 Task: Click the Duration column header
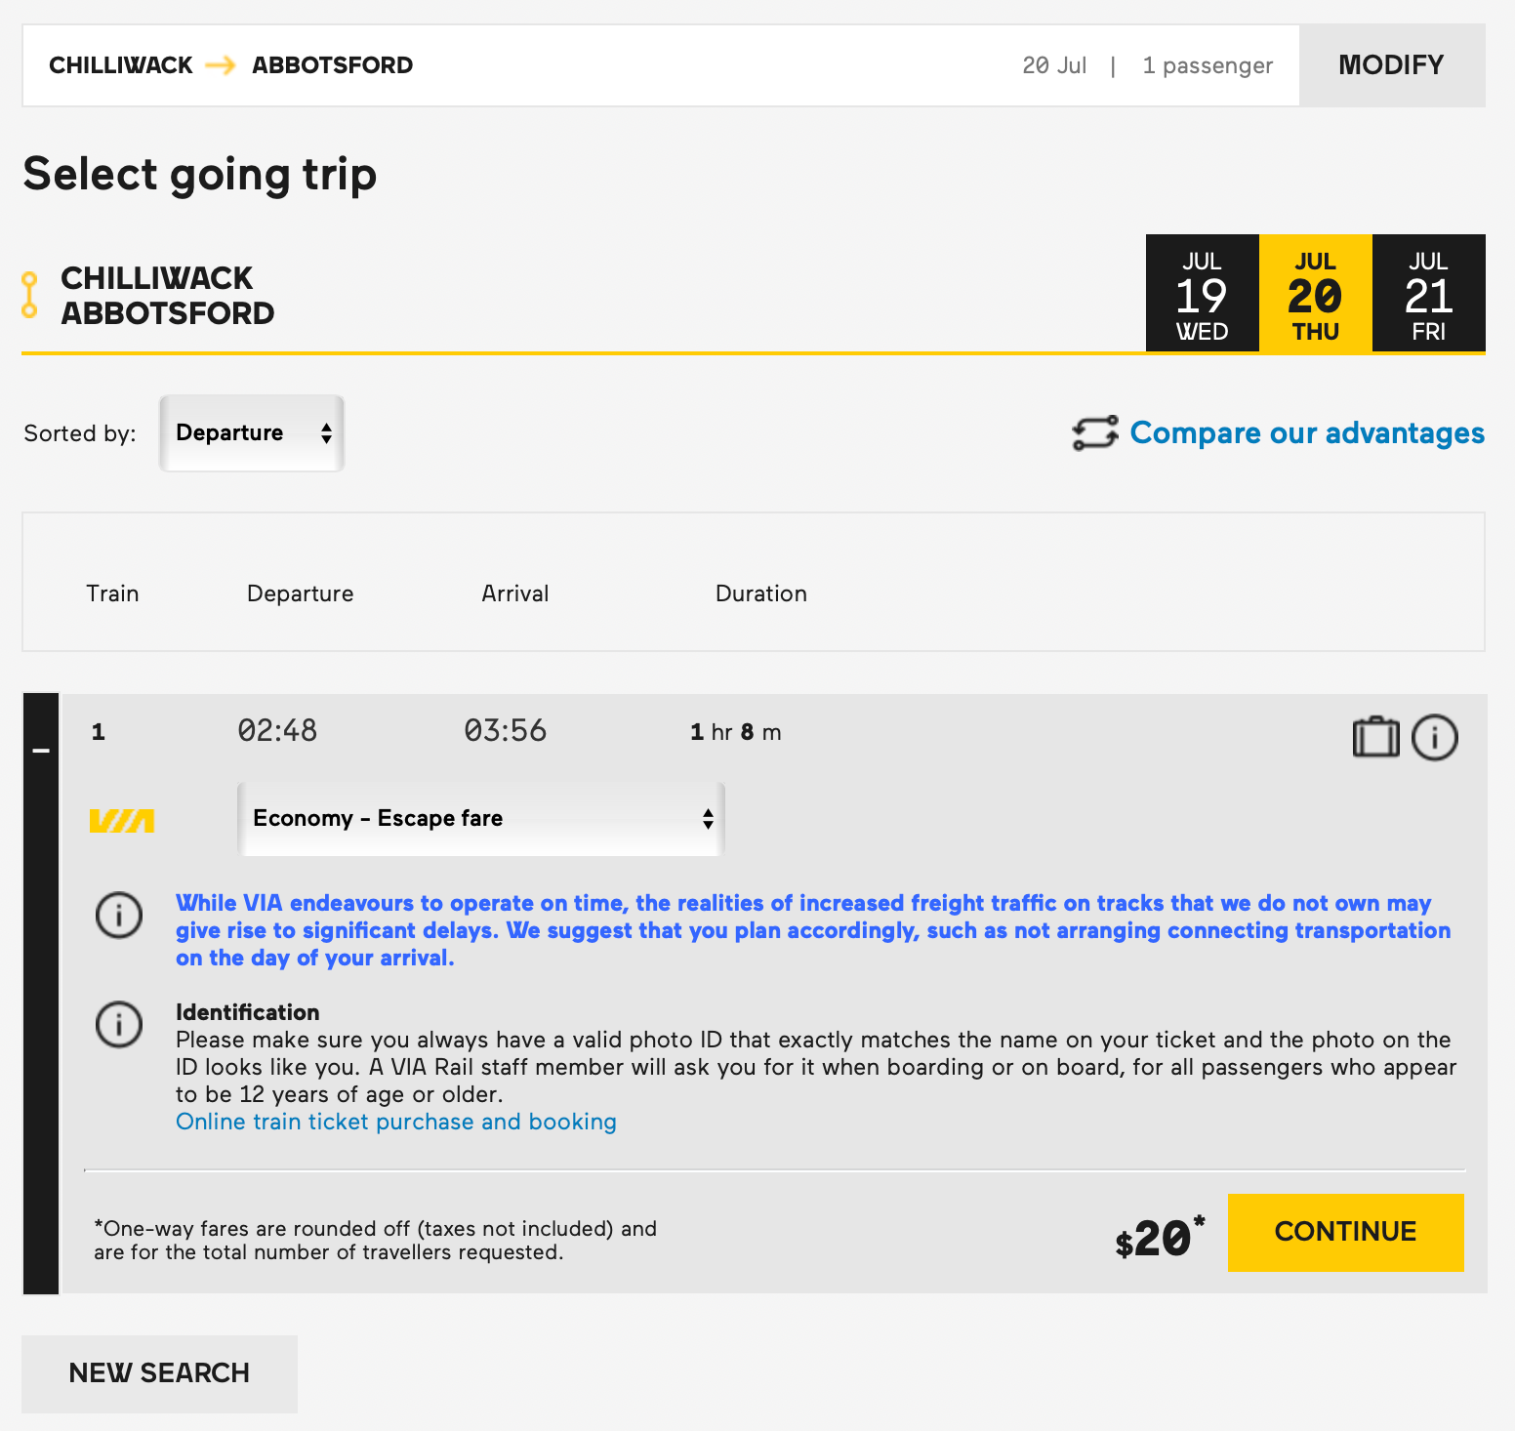pyautogui.click(x=760, y=593)
